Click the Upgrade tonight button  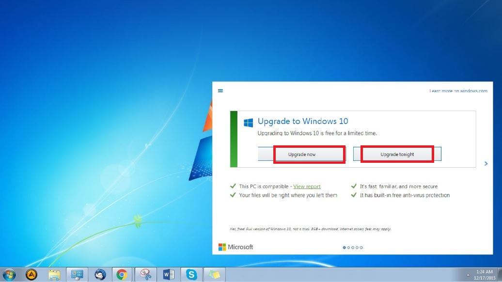click(397, 154)
